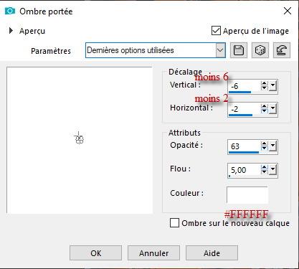Click the Paramètres label
Screen dimensions: 299x269
click(x=51, y=51)
